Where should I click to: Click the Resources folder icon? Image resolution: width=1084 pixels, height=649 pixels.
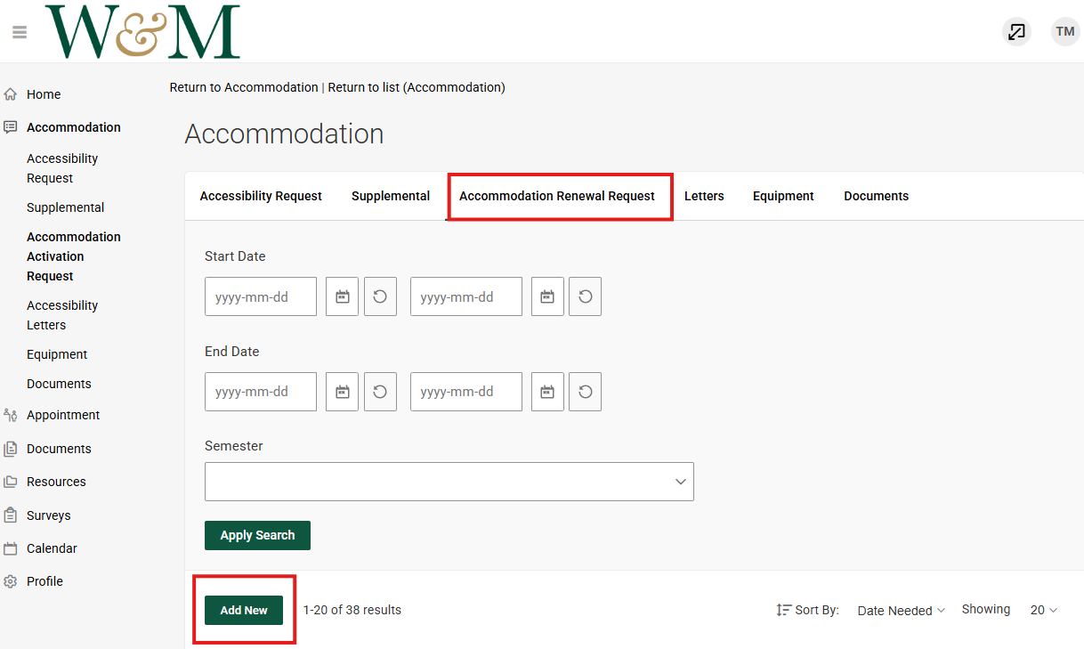point(11,482)
